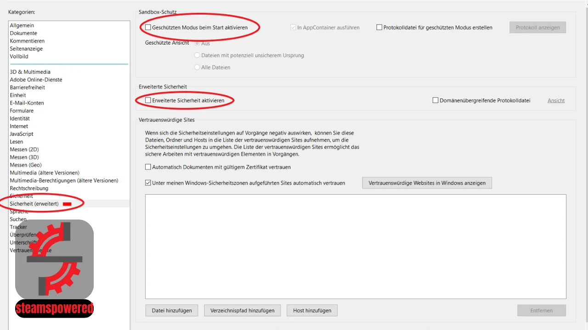This screenshot has height=330, width=588.
Task: Choose 'Alle Dateien' radio option
Action: coord(198,67)
